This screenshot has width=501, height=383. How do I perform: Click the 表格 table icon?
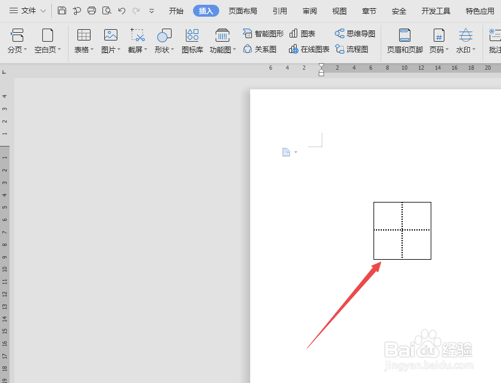click(x=84, y=35)
